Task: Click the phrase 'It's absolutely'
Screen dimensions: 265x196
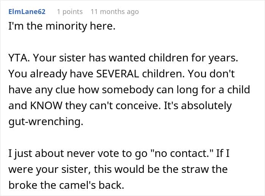Action: [198, 106]
